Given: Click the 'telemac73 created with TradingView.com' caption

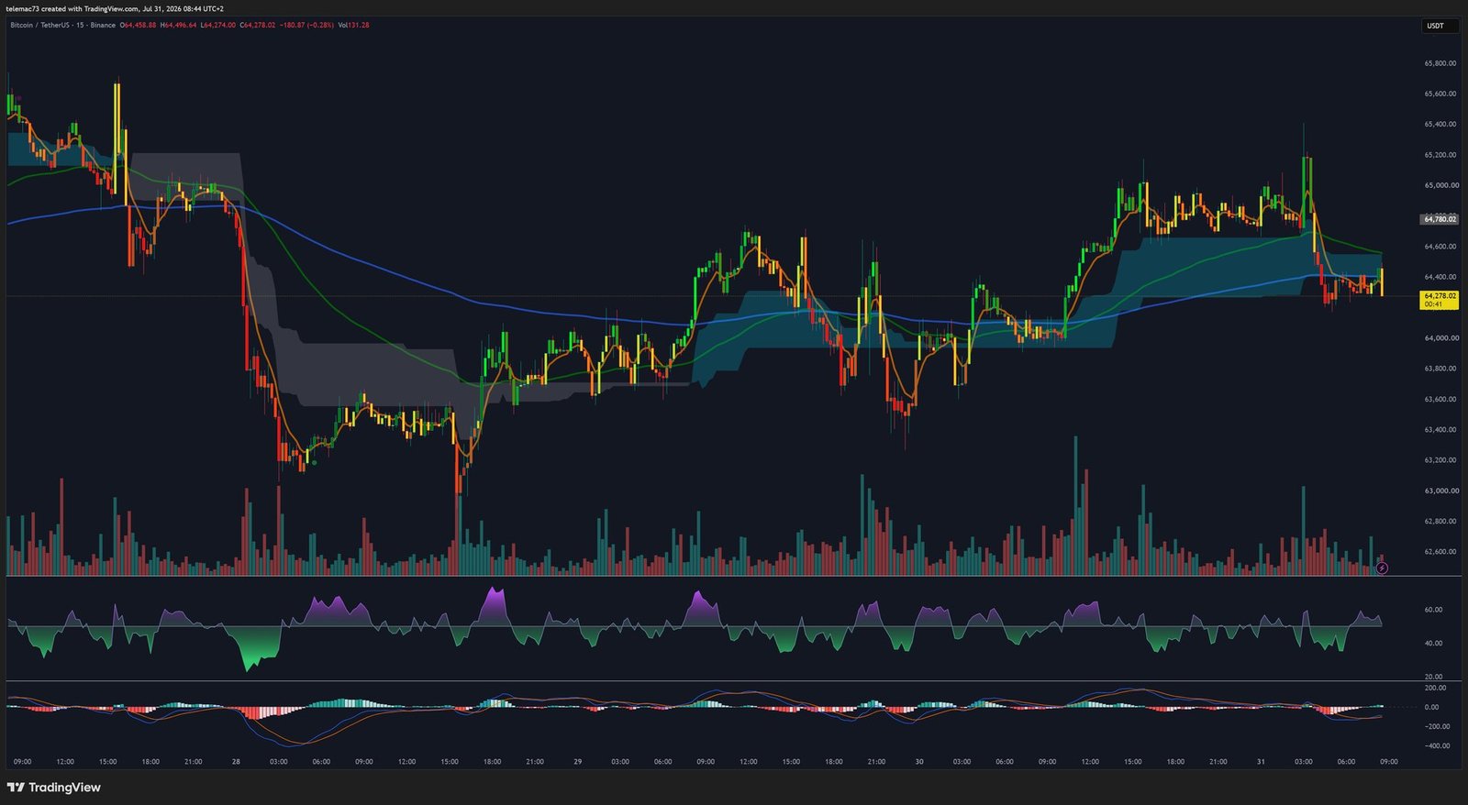Looking at the screenshot, I should pyautogui.click(x=72, y=8).
